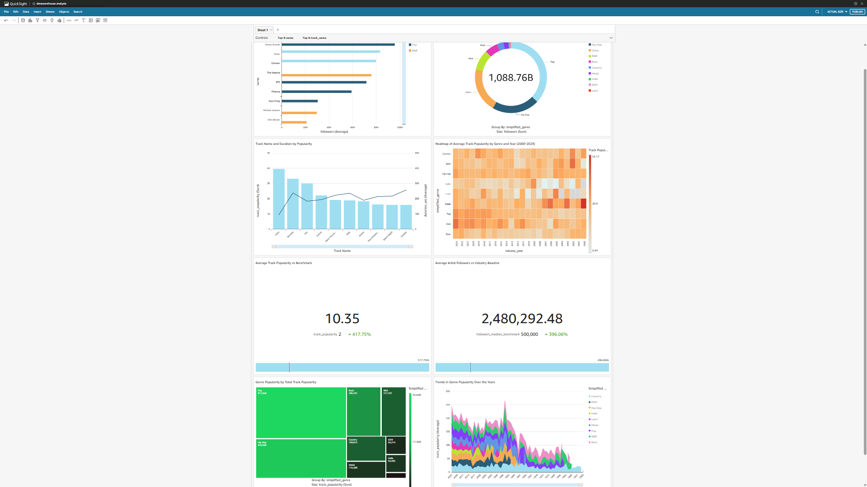This screenshot has height=487, width=867.
Task: Open the ACTUAL SIZE zoom dropdown
Action: (x=837, y=12)
